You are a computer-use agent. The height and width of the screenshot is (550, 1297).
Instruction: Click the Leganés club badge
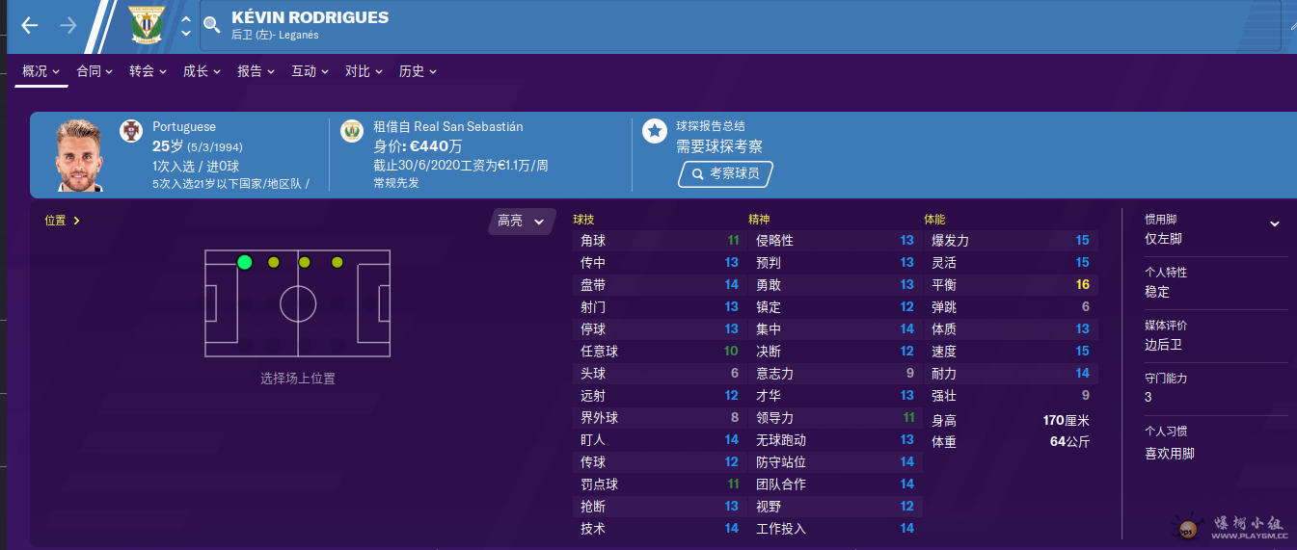coord(148,25)
